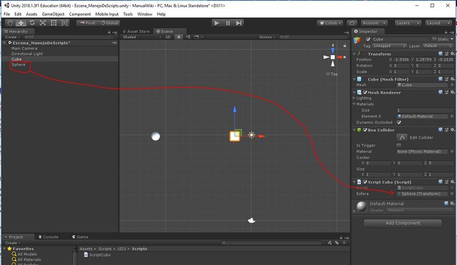Click the Position X value field
The image size is (457, 265).
(x=402, y=59)
